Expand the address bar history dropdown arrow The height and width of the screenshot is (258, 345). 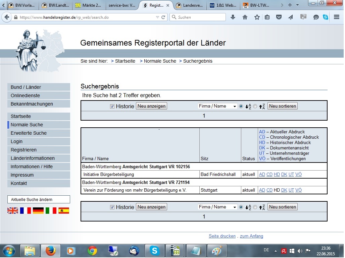pos(157,17)
